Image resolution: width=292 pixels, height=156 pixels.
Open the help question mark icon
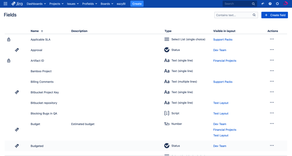(x=270, y=4)
